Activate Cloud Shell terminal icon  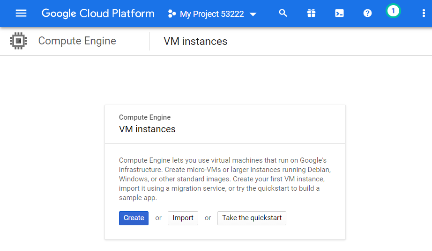coord(340,14)
